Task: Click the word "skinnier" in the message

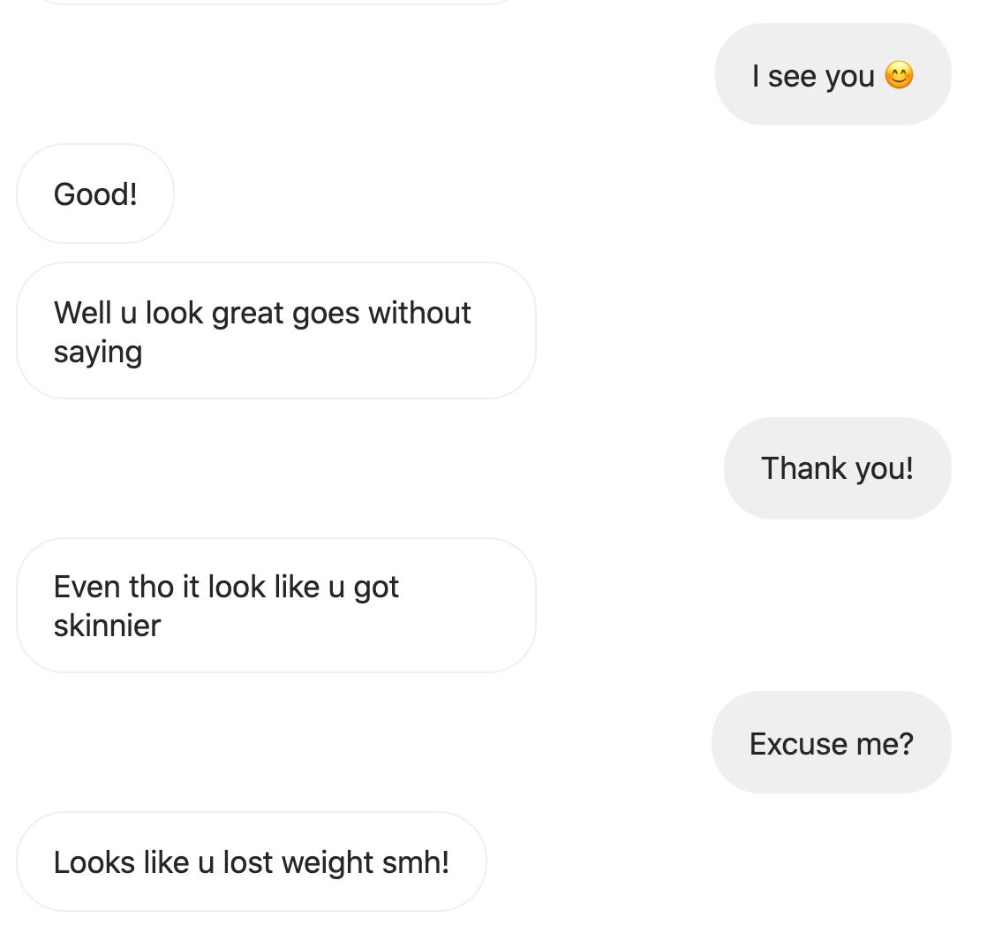Action: coord(107,626)
